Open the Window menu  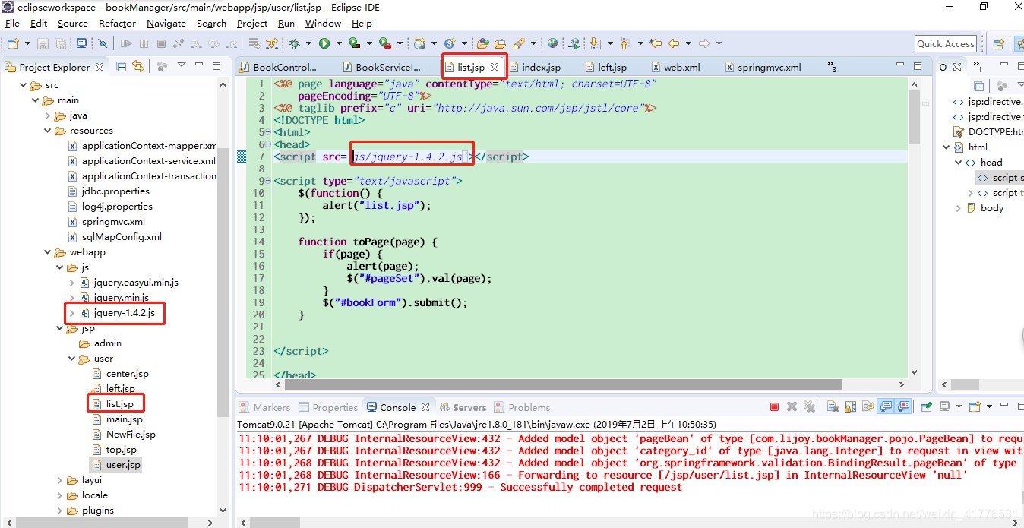pyautogui.click(x=323, y=24)
